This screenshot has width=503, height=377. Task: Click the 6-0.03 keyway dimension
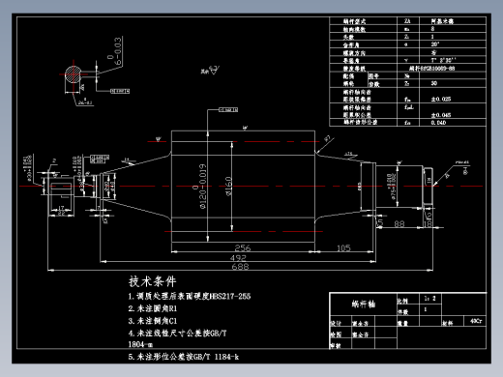pyautogui.click(x=115, y=51)
